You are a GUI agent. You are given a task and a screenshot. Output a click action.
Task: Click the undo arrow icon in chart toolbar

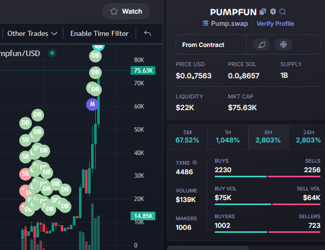(x=147, y=33)
